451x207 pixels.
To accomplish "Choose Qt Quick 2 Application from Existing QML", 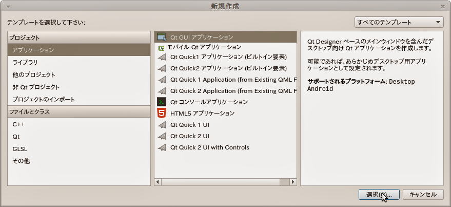I will 226,91.
